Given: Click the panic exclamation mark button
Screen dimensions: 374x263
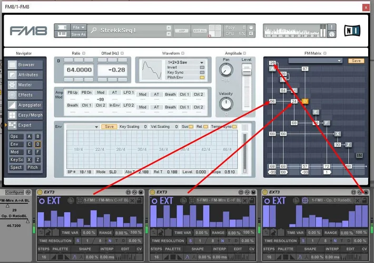Looking at the screenshot, I should click(331, 27).
